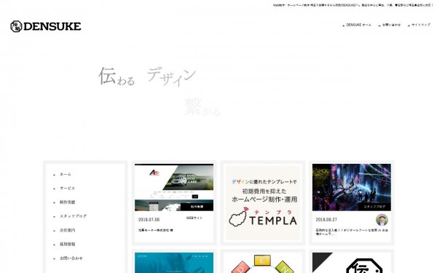Click the octagonal 伝 emblem card
The height and width of the screenshot is (273, 437).
(x=352, y=263)
